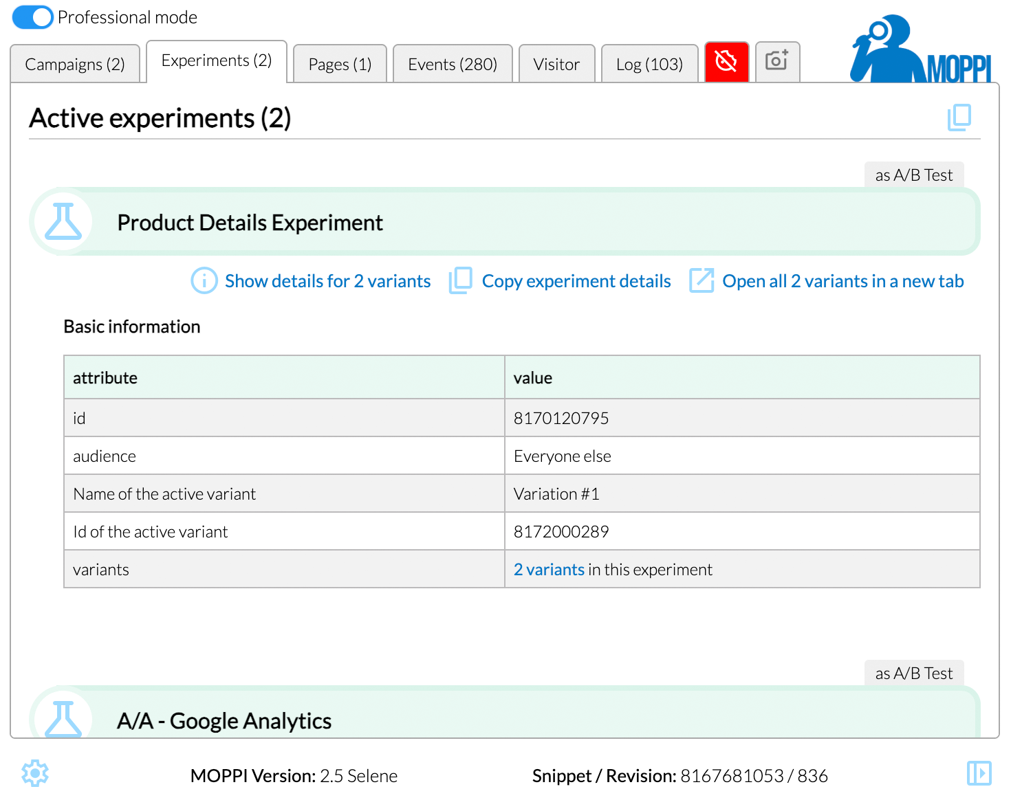Show details for 2 variants
The image size is (1011, 811).
click(x=327, y=281)
